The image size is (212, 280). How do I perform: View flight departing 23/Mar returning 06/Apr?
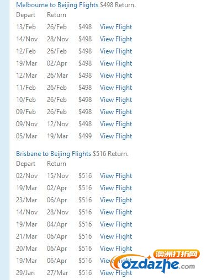pos(116,200)
